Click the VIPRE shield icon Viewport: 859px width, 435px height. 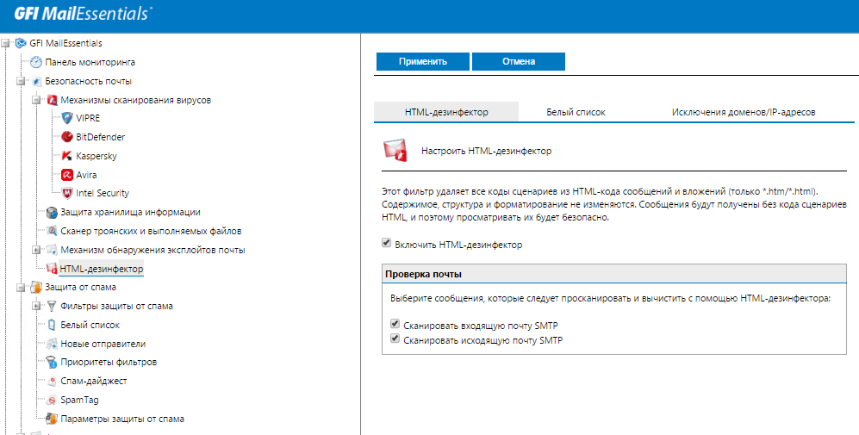(67, 118)
